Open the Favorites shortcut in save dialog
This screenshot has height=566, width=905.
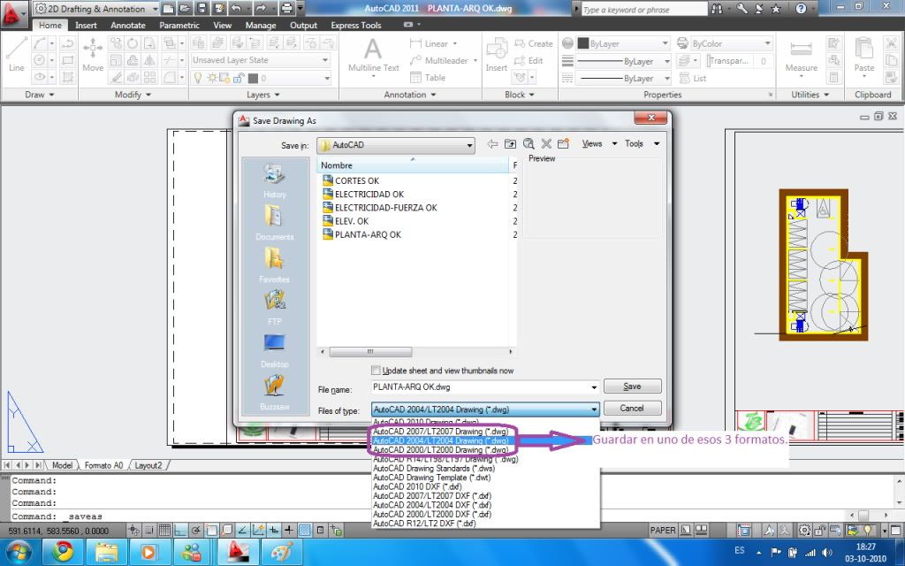point(274,265)
